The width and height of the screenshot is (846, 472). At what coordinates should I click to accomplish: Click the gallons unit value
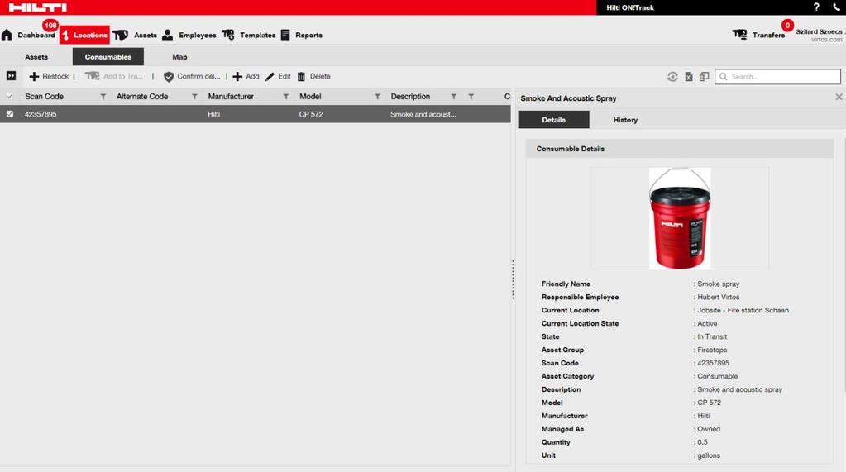(x=709, y=455)
